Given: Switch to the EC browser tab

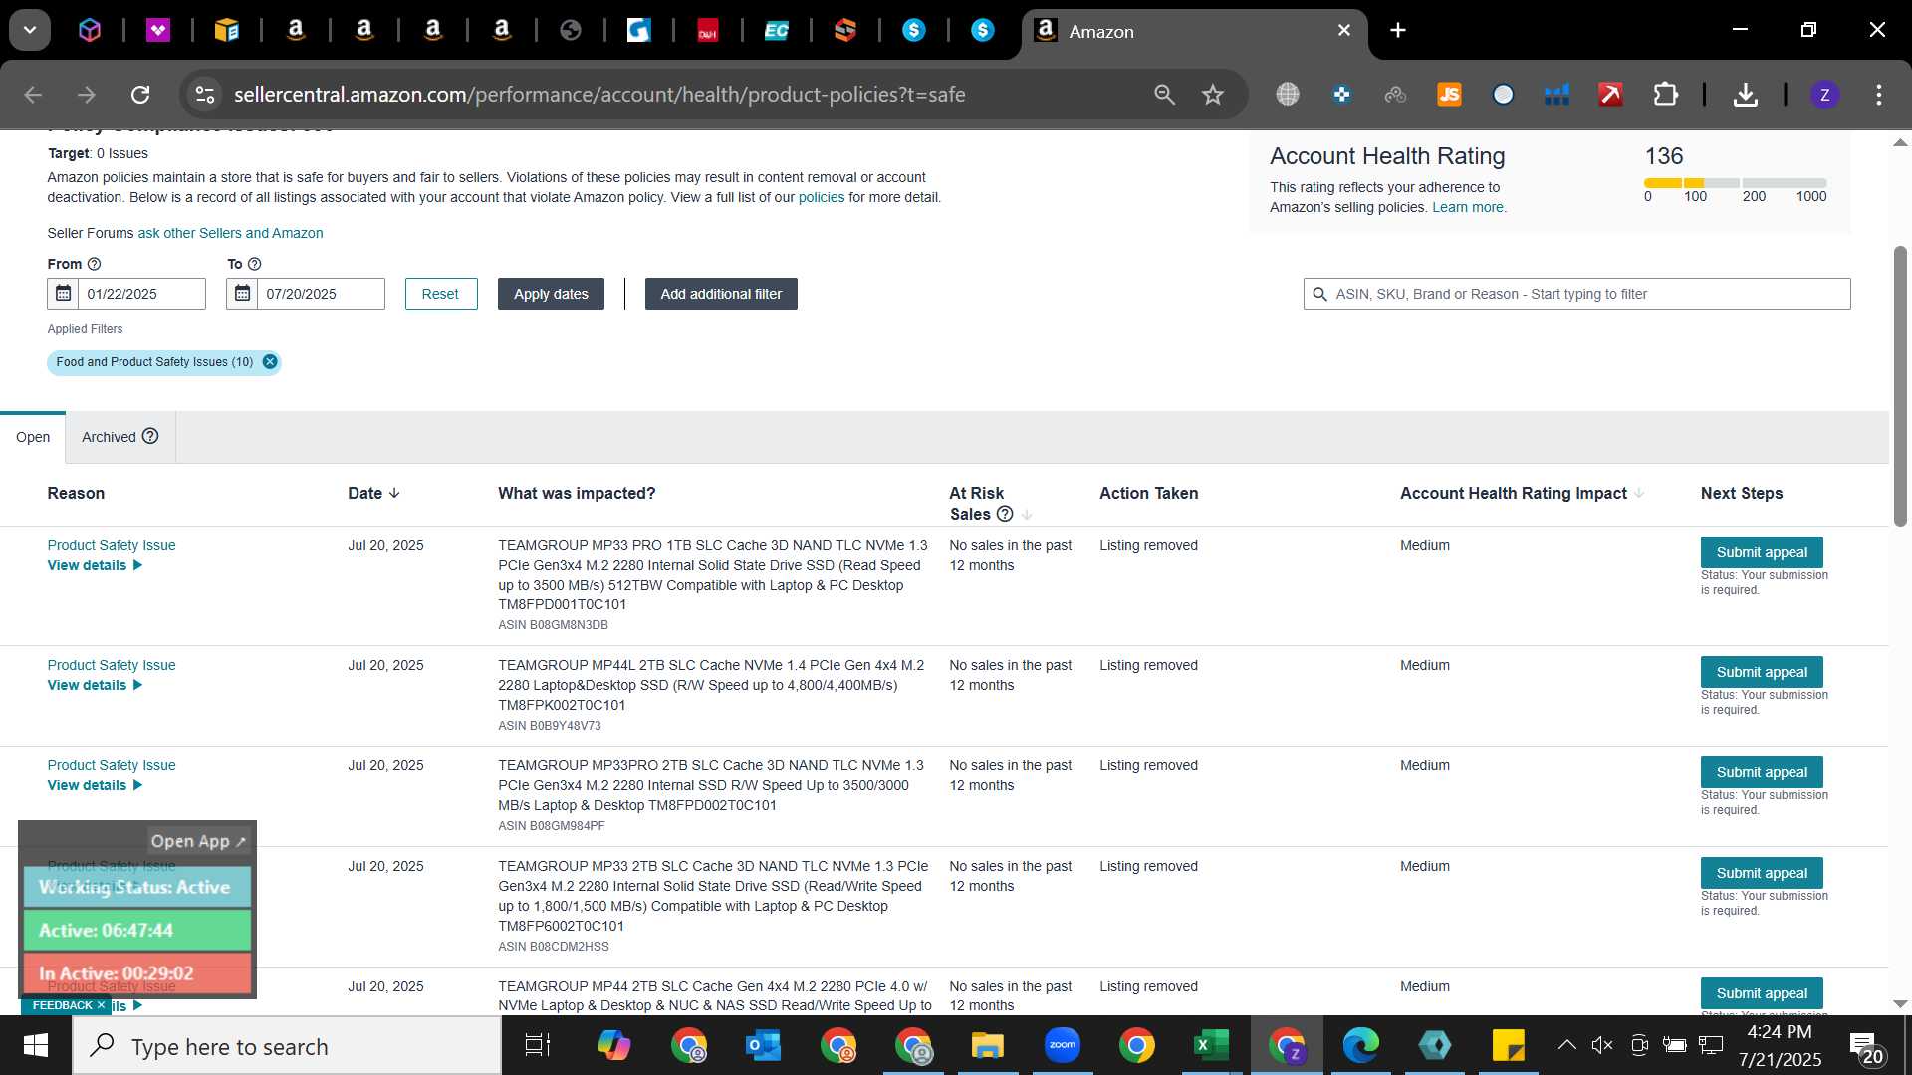Looking at the screenshot, I should [x=776, y=30].
